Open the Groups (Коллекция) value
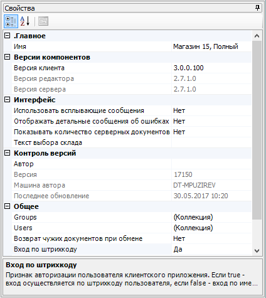 click(211, 217)
